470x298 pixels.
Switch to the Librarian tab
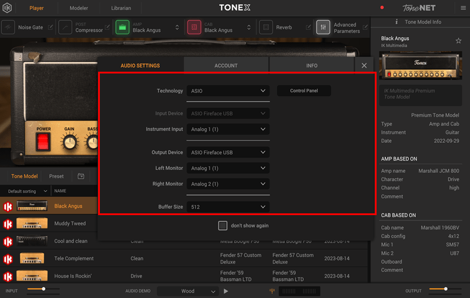click(121, 8)
